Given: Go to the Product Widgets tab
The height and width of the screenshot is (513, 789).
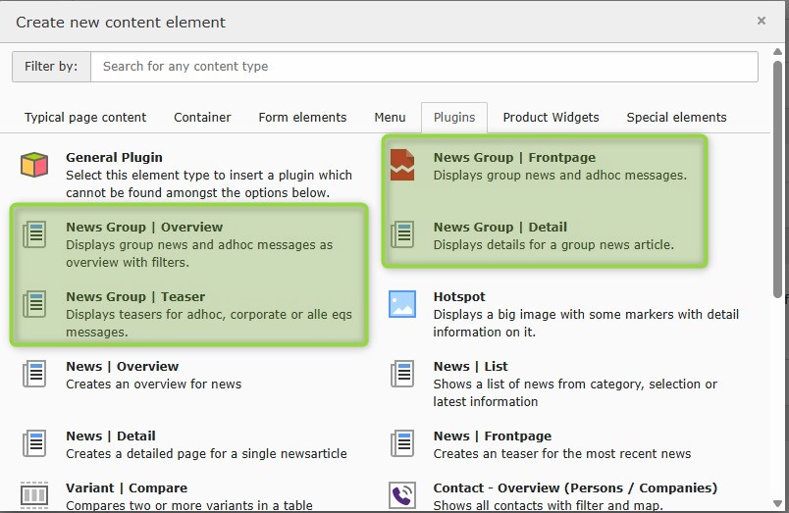Looking at the screenshot, I should point(551,118).
